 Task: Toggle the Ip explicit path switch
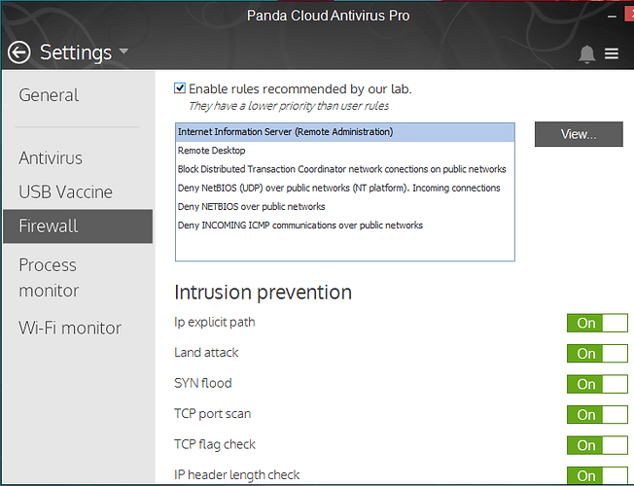(597, 323)
